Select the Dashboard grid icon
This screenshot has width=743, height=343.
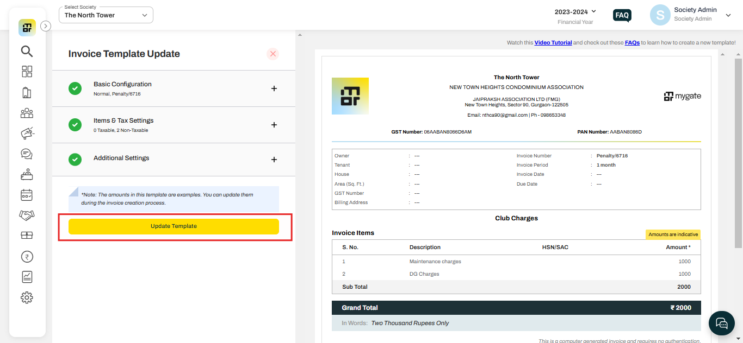pyautogui.click(x=27, y=71)
